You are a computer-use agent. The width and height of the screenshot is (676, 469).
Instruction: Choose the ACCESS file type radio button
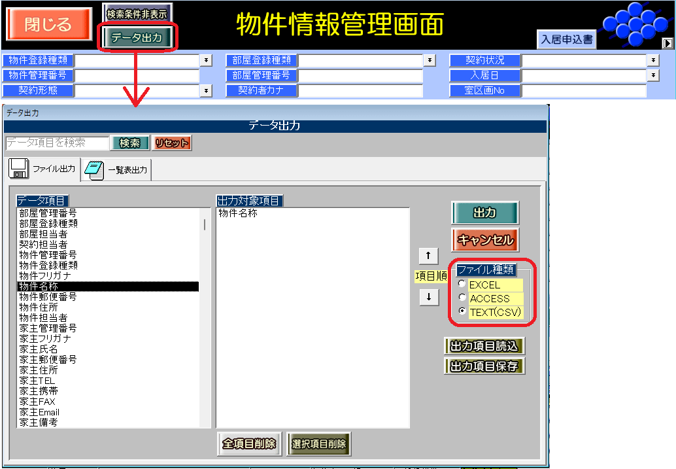pos(463,298)
